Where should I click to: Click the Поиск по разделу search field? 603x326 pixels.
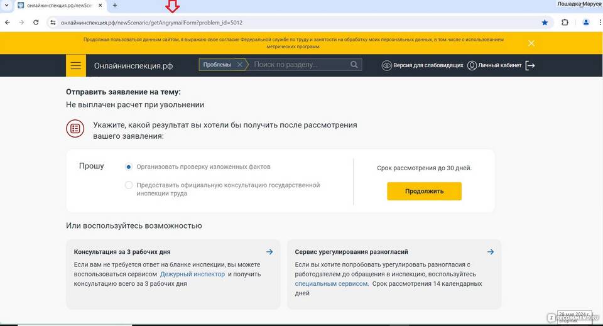pyautogui.click(x=298, y=65)
